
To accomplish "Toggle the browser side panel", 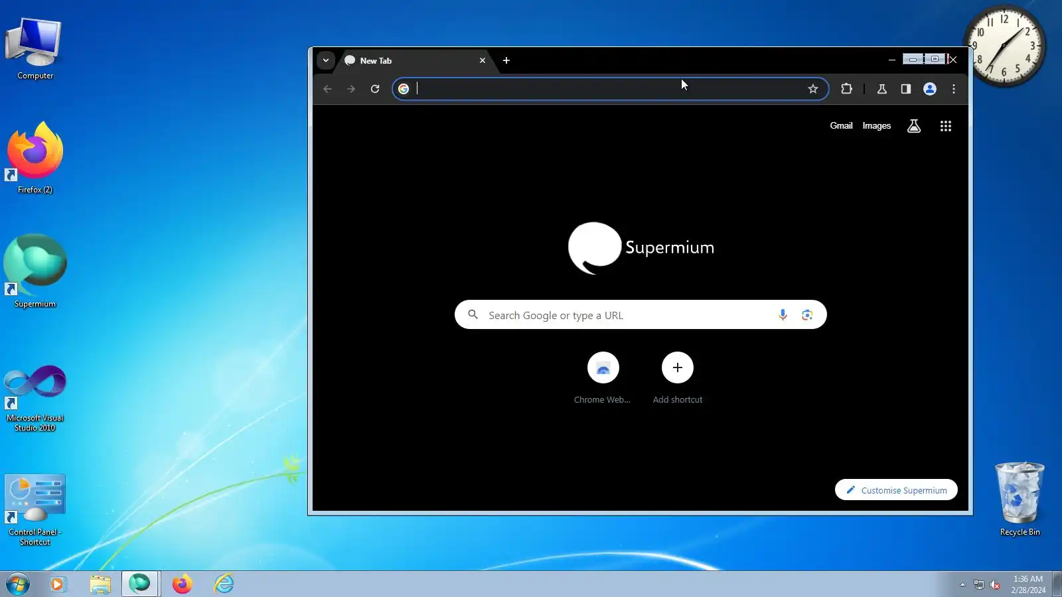I will pyautogui.click(x=906, y=89).
